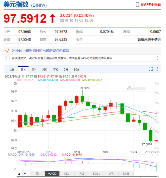The height and width of the screenshot is (178, 166).
Task: Click the 振幅 value 0.0704%
Action: pos(107,32)
